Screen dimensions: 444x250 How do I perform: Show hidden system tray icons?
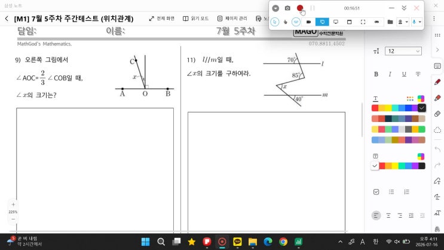340,242
